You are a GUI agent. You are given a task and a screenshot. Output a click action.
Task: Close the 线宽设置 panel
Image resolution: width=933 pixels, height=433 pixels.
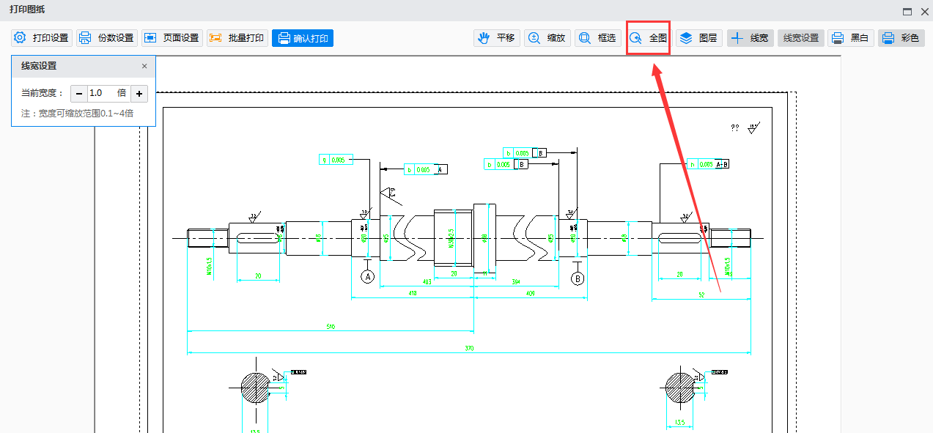(144, 66)
